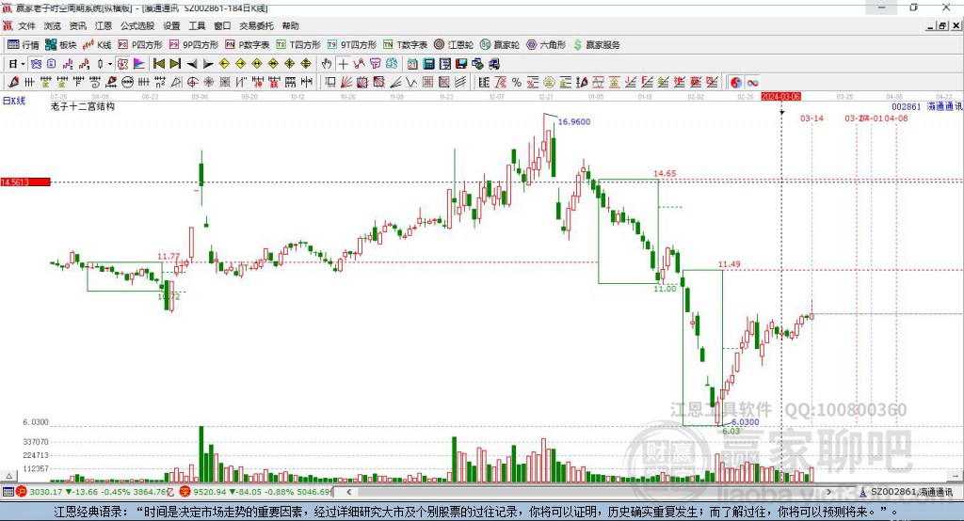This screenshot has width=964, height=521.
Task: Click the 03-14 cycle date label
Action: pos(811,118)
